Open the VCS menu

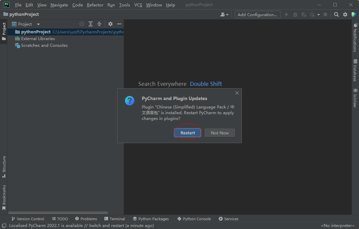click(x=138, y=5)
